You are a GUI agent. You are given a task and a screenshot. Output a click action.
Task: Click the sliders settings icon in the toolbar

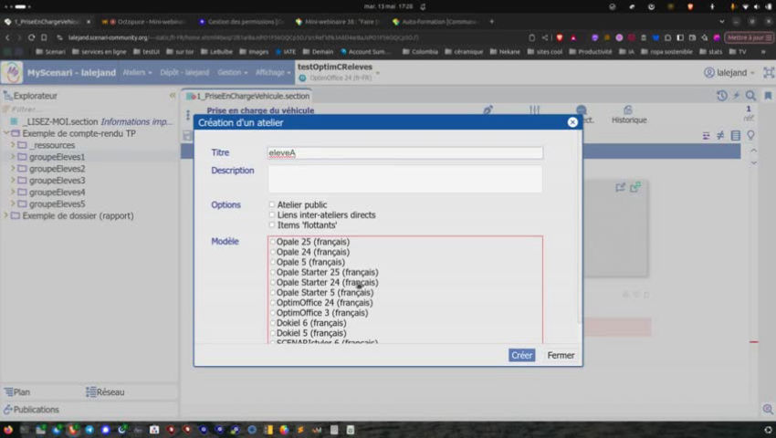click(x=534, y=109)
